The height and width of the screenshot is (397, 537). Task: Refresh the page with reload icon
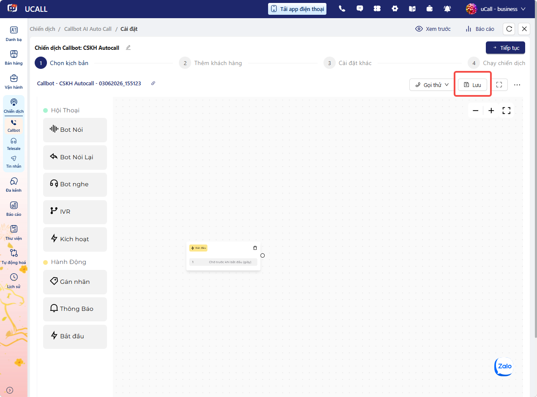pos(509,29)
